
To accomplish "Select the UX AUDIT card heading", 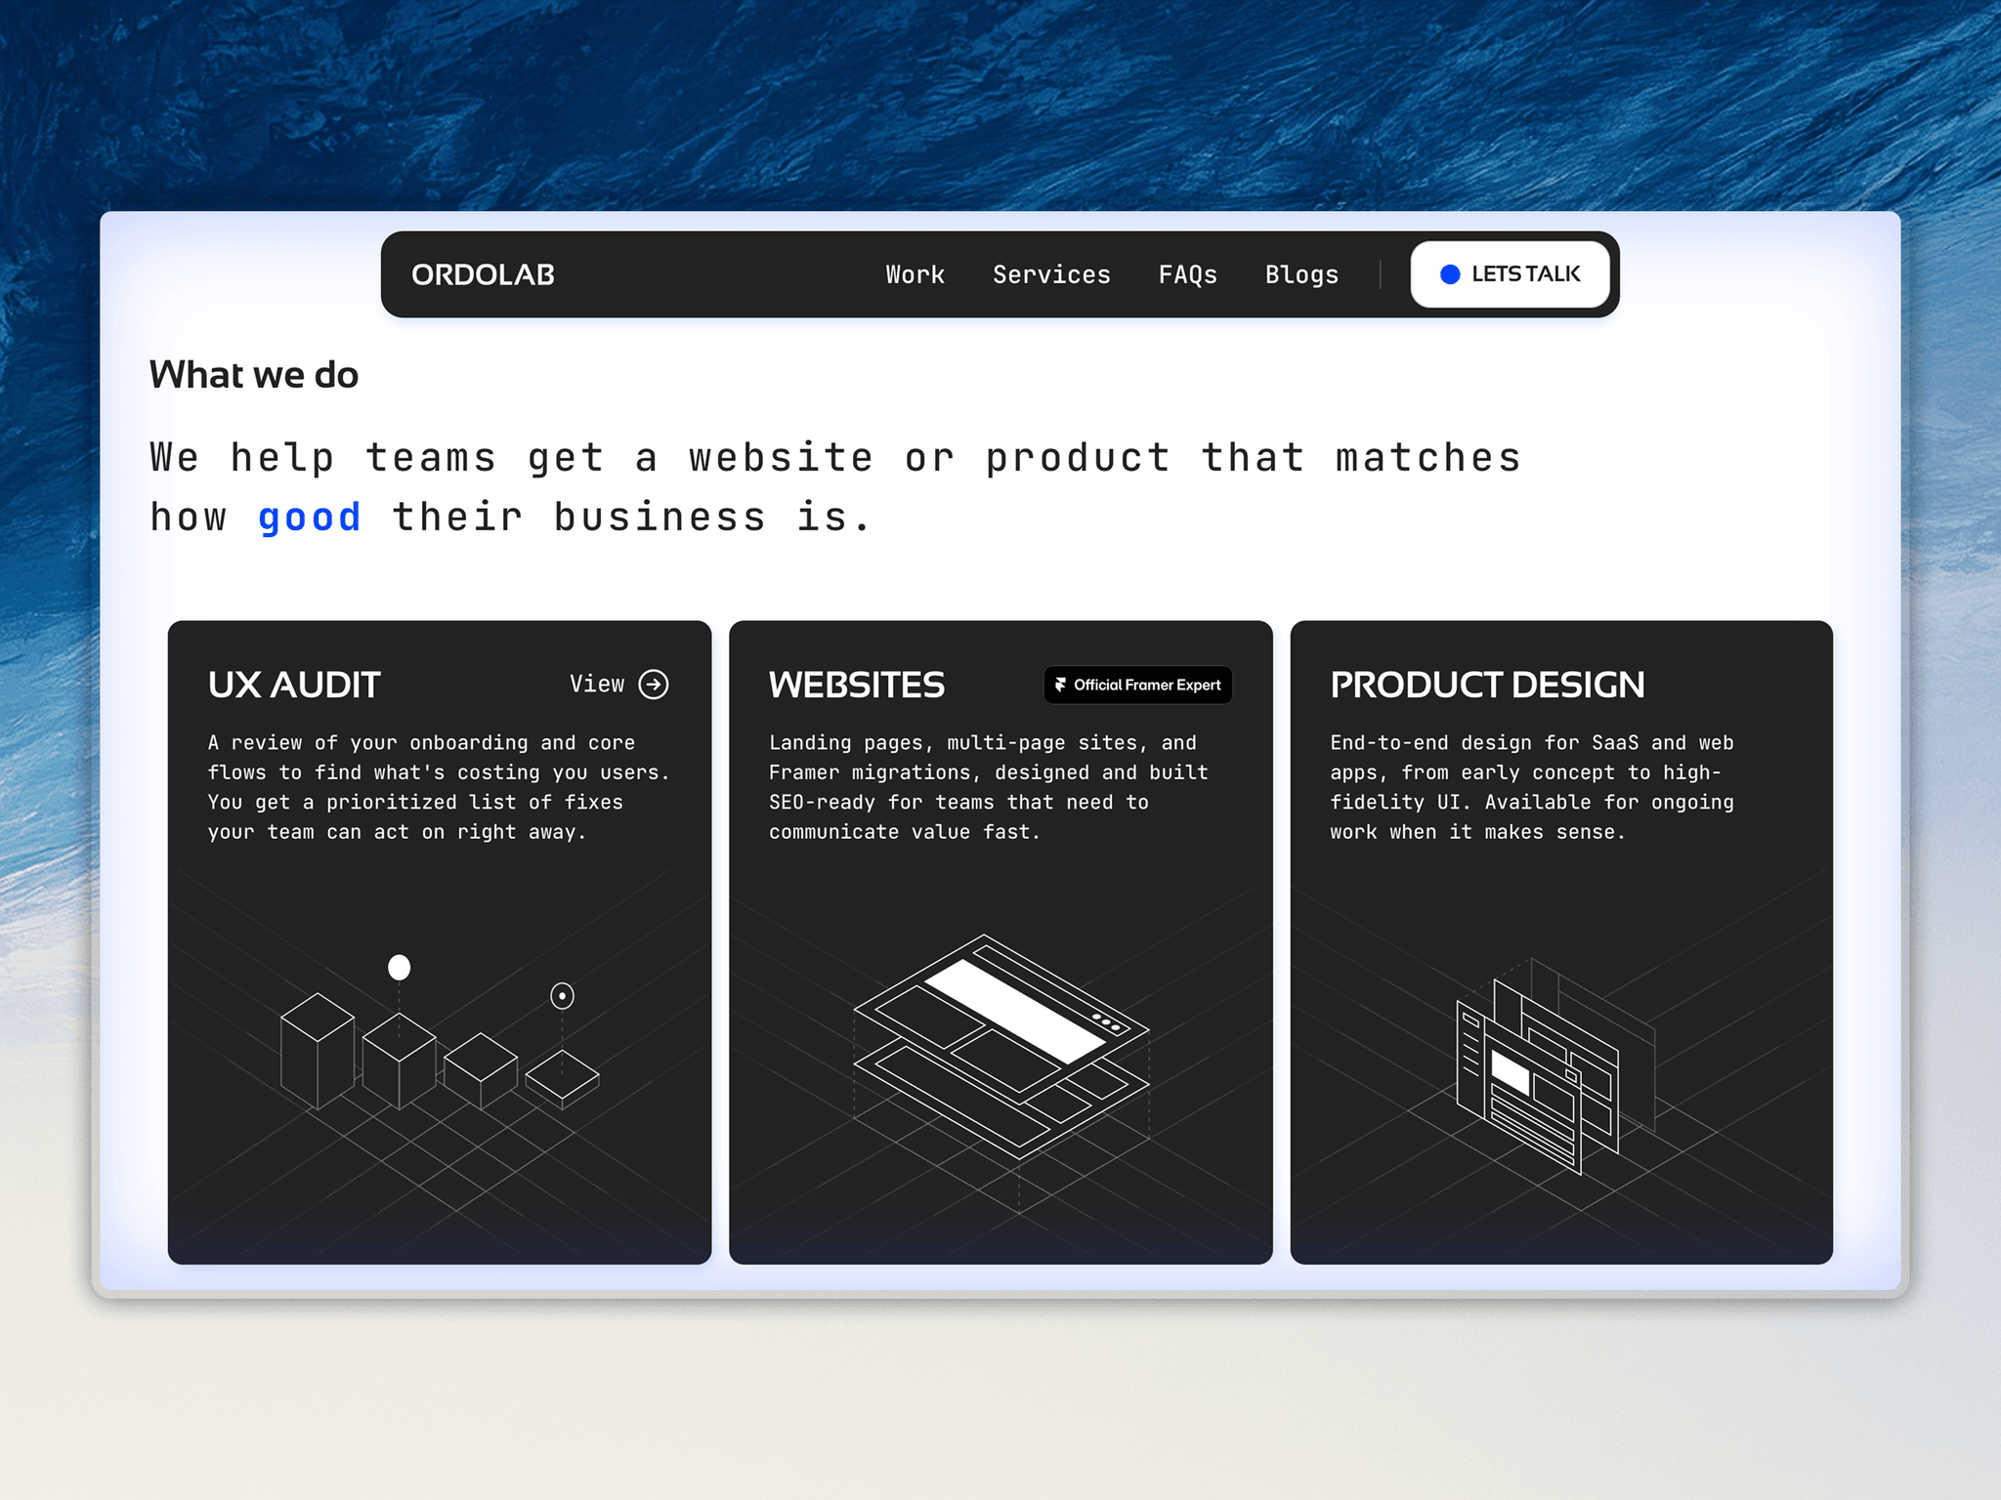I will (294, 685).
